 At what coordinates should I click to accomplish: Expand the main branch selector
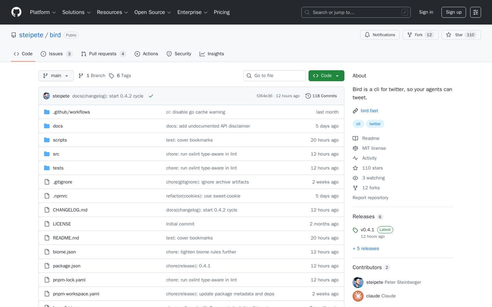pyautogui.click(x=56, y=76)
